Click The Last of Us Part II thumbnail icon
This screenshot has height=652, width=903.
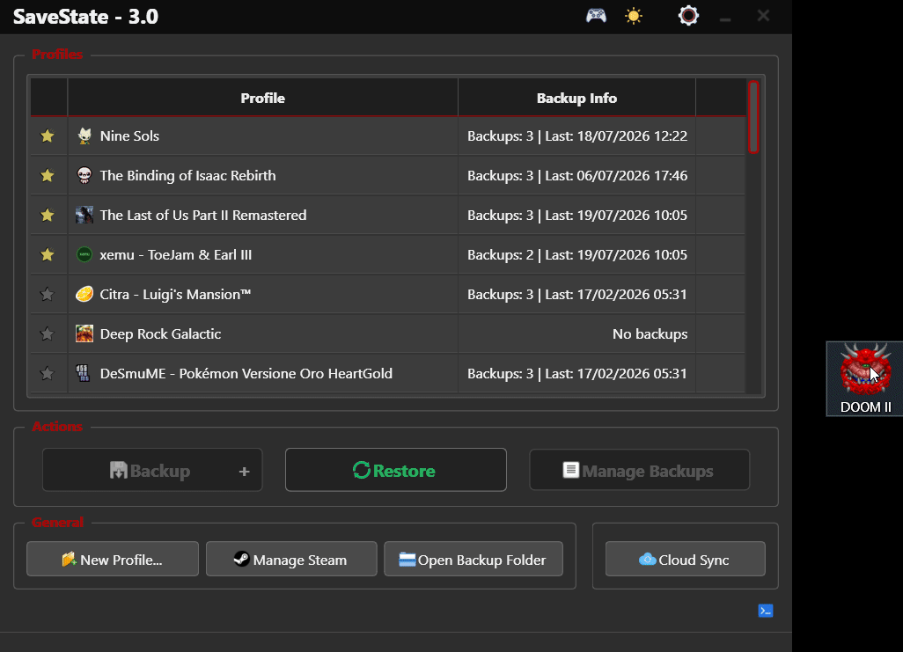pos(84,216)
